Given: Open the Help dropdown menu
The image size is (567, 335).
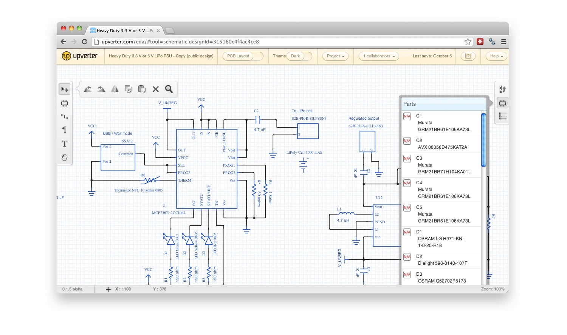Looking at the screenshot, I should point(496,56).
